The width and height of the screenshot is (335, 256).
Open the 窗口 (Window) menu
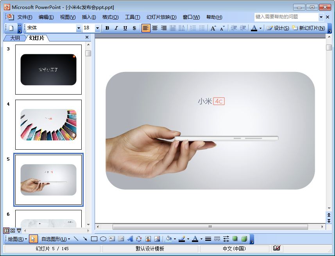(x=192, y=17)
